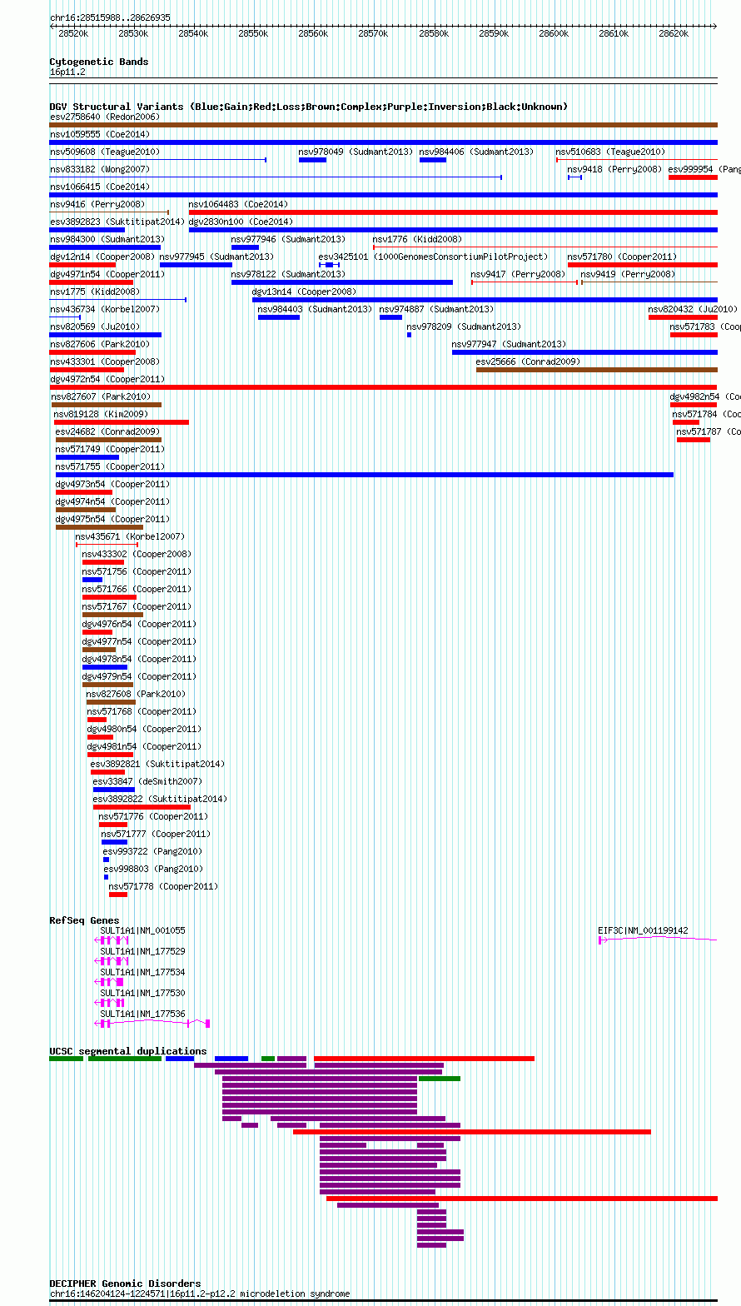Click nsv1776 (Kidd2008) label
This screenshot has height=1306, width=741.
[417, 239]
